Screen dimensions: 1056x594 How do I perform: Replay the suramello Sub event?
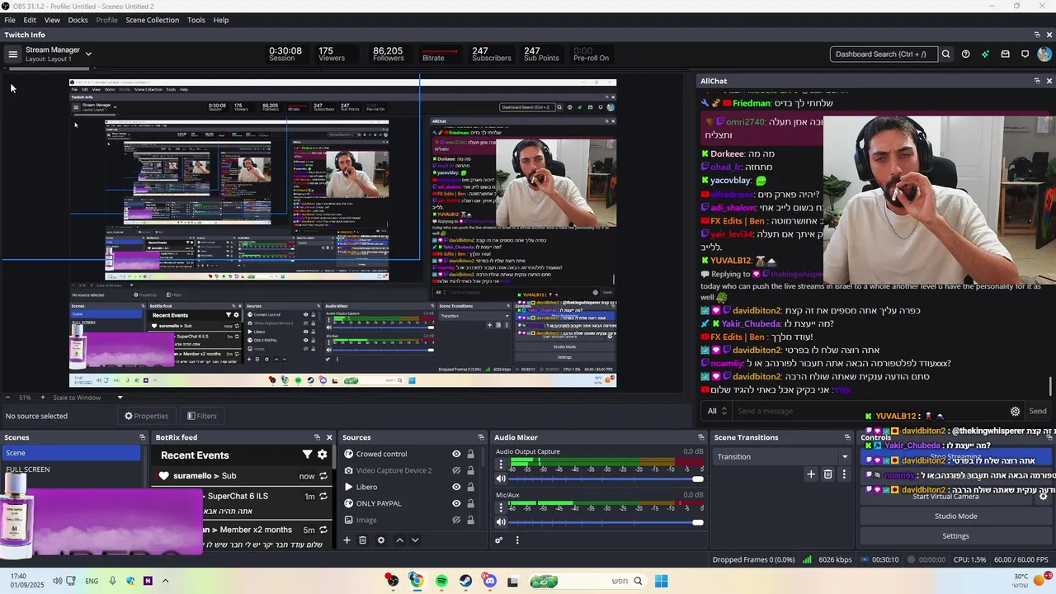[x=323, y=476]
